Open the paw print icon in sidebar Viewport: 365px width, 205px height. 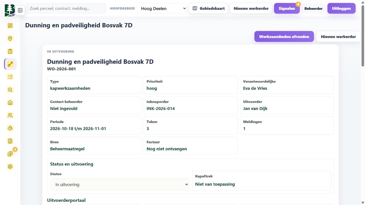pyautogui.click(x=10, y=128)
